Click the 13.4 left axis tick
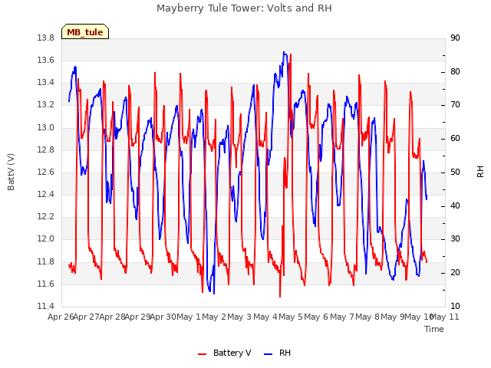491x368 pixels. click(x=45, y=83)
